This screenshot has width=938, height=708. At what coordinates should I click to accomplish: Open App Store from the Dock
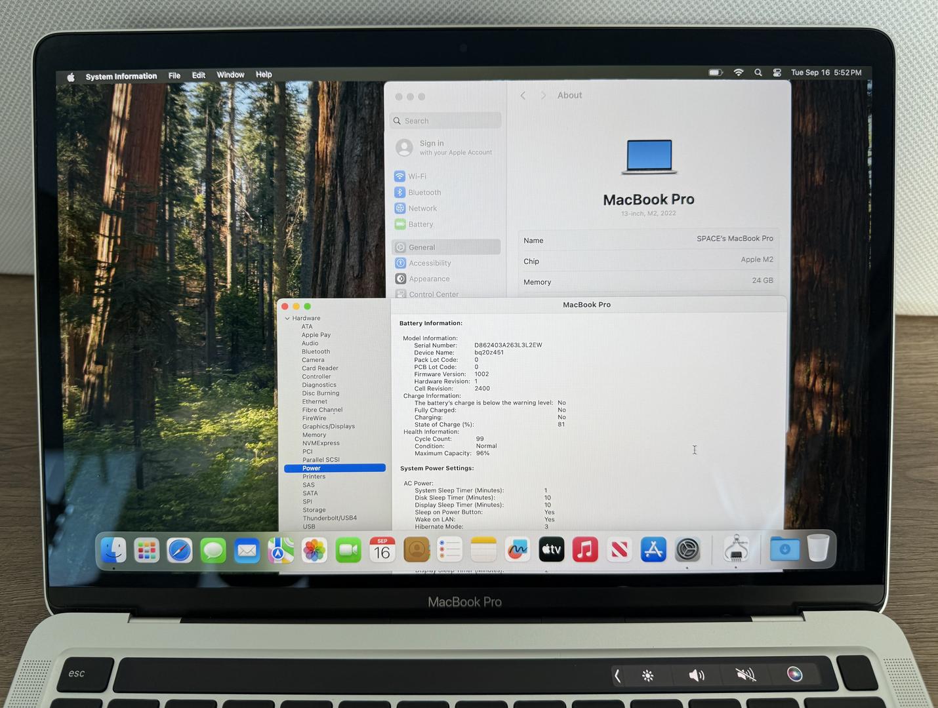[x=653, y=550]
